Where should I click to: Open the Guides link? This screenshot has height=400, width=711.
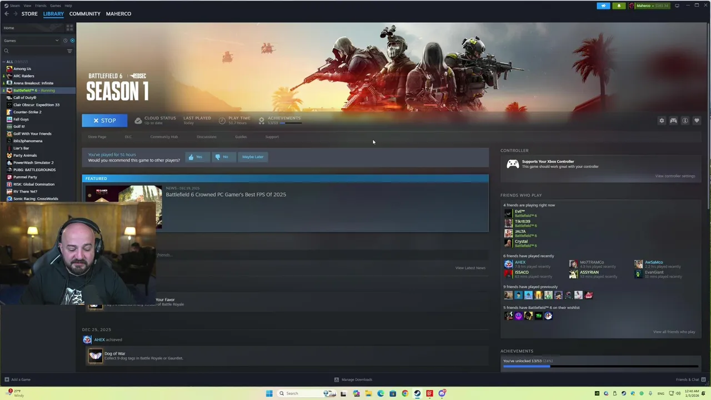click(241, 137)
